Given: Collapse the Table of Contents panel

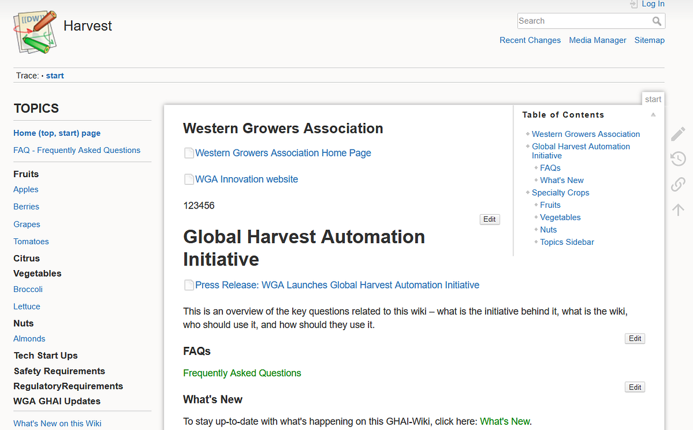Looking at the screenshot, I should point(653,114).
